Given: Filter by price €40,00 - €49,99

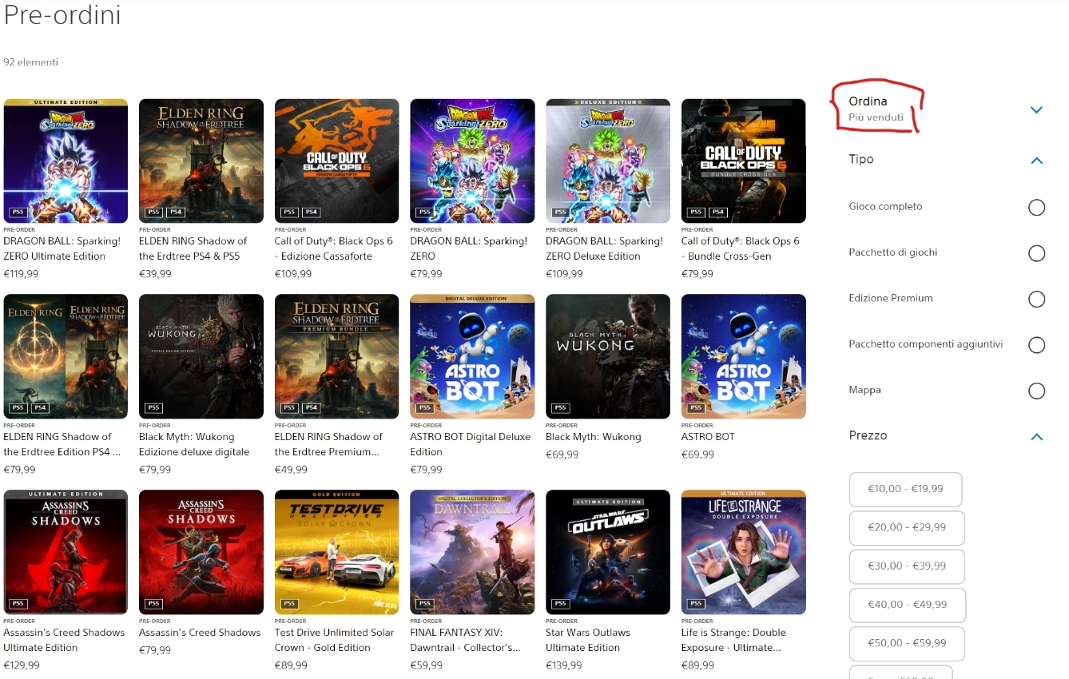Looking at the screenshot, I should coord(908,605).
